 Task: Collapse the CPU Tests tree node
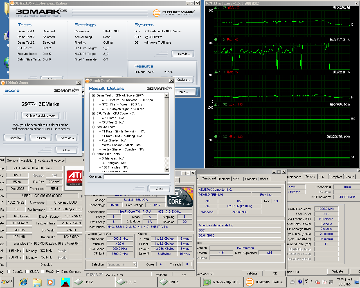coord(94,113)
